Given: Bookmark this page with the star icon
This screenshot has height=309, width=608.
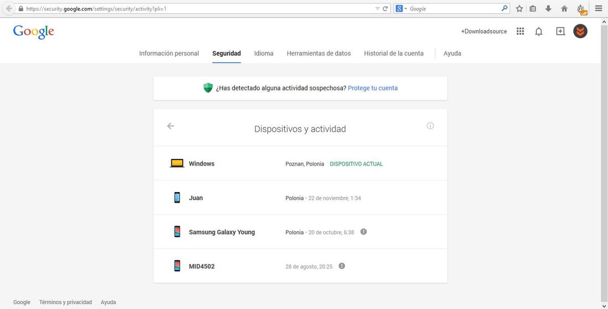Looking at the screenshot, I should click(x=519, y=8).
